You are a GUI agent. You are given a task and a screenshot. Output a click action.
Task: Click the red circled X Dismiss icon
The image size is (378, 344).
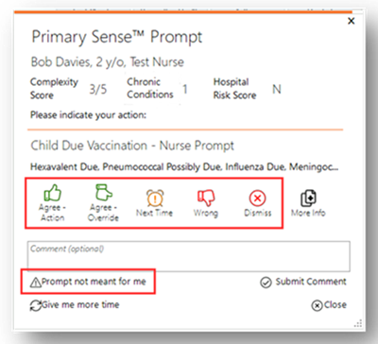click(x=257, y=198)
